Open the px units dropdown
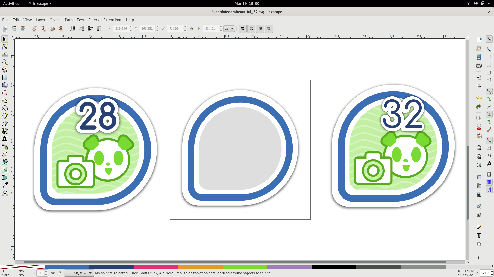 tap(229, 29)
